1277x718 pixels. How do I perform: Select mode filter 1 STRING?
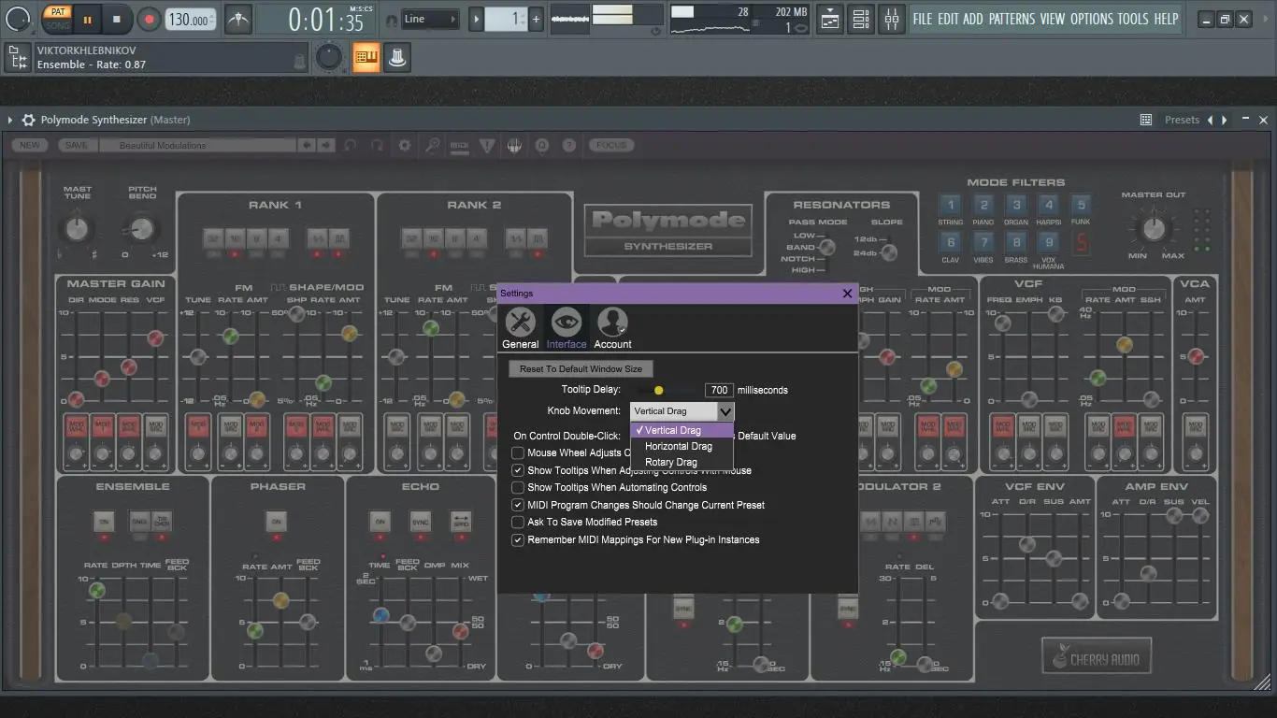951,206
